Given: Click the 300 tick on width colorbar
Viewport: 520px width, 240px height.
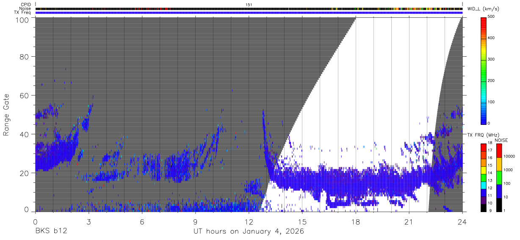Looking at the screenshot, I should [491, 59].
